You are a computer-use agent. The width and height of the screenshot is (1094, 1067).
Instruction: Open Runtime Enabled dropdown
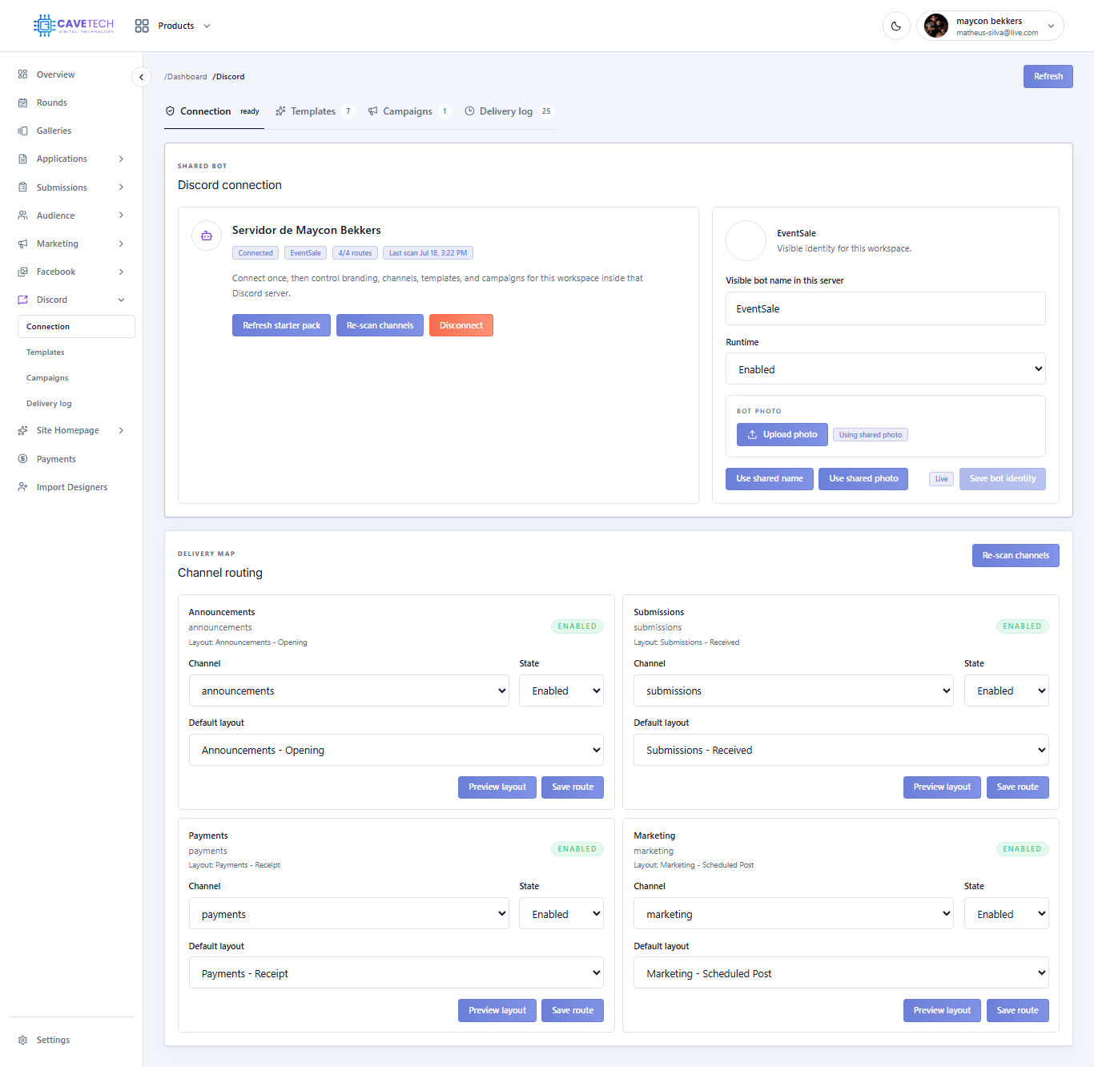click(886, 369)
